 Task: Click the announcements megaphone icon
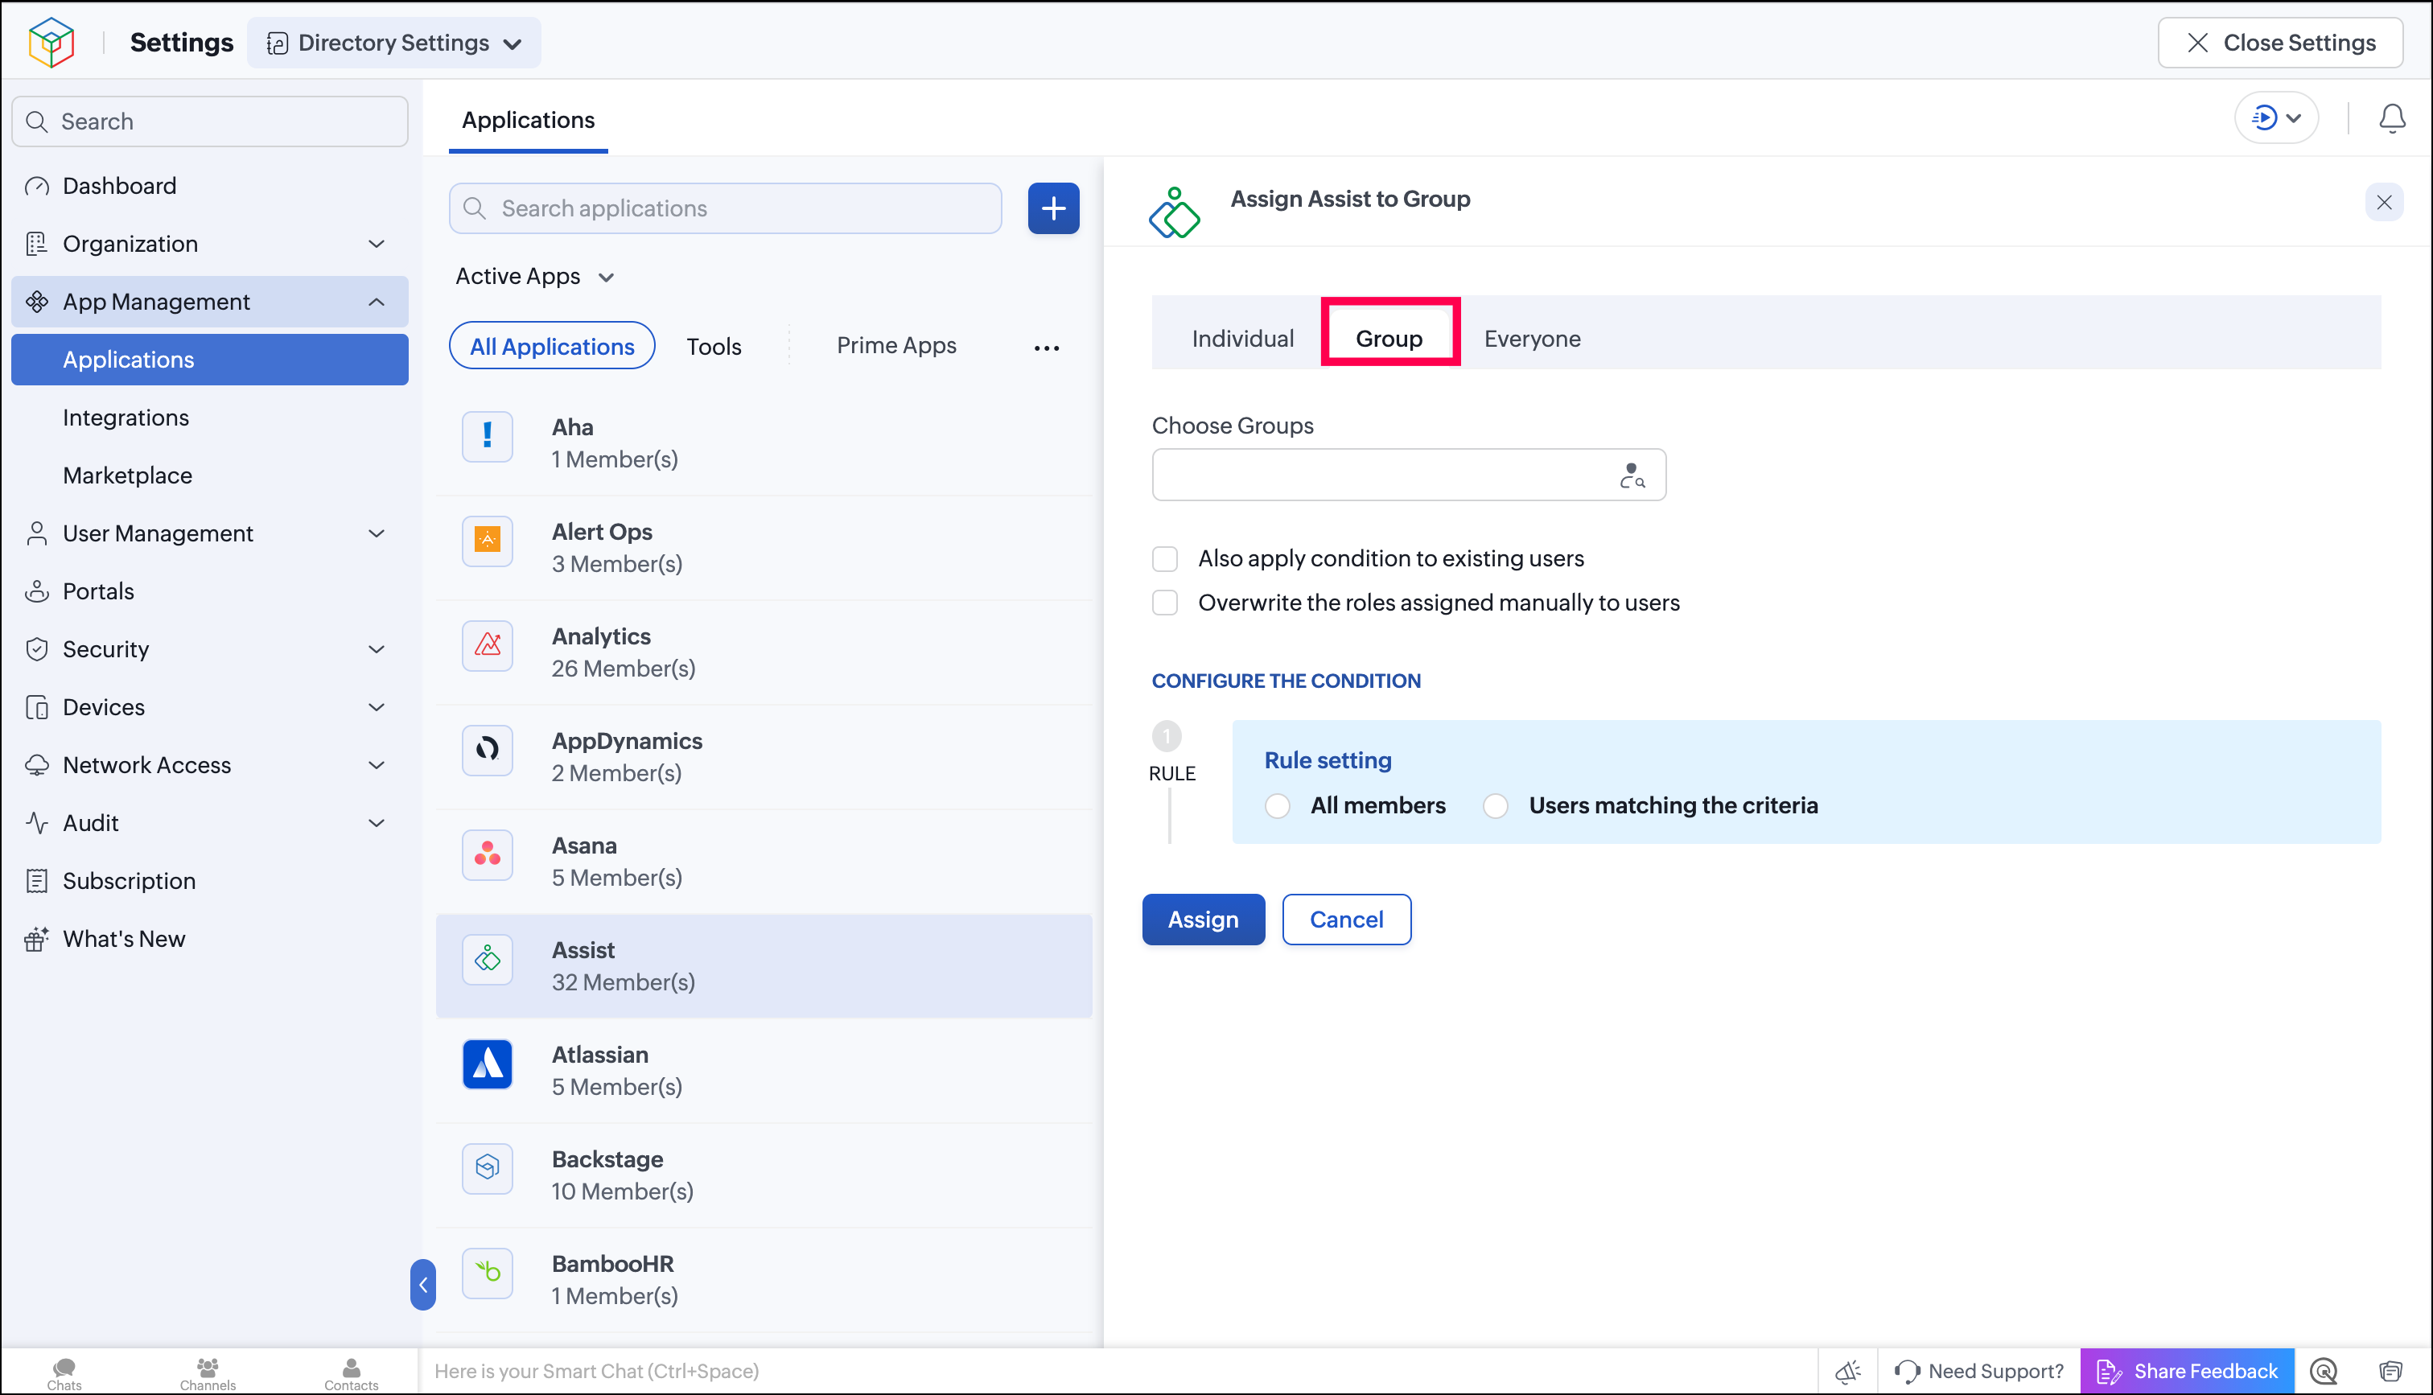1848,1371
